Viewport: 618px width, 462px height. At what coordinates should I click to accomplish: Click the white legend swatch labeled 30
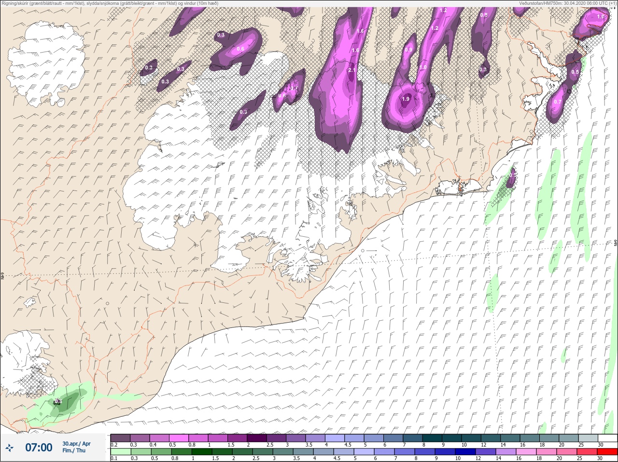click(607, 438)
